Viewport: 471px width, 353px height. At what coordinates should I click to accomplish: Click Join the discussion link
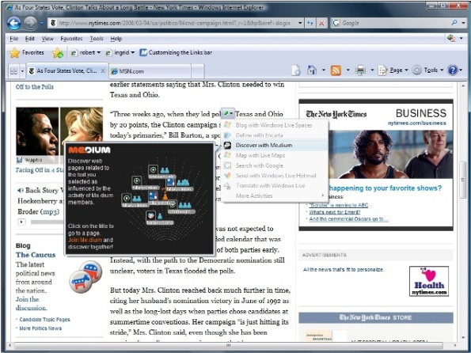[x=31, y=303]
